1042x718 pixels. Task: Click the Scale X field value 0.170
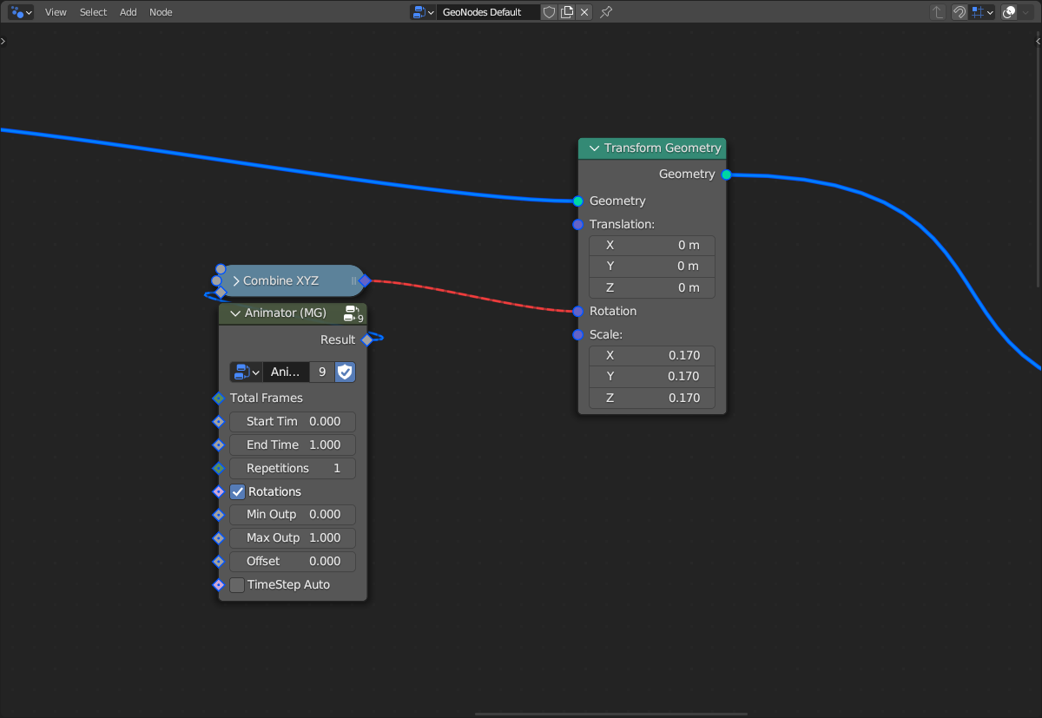(x=651, y=355)
